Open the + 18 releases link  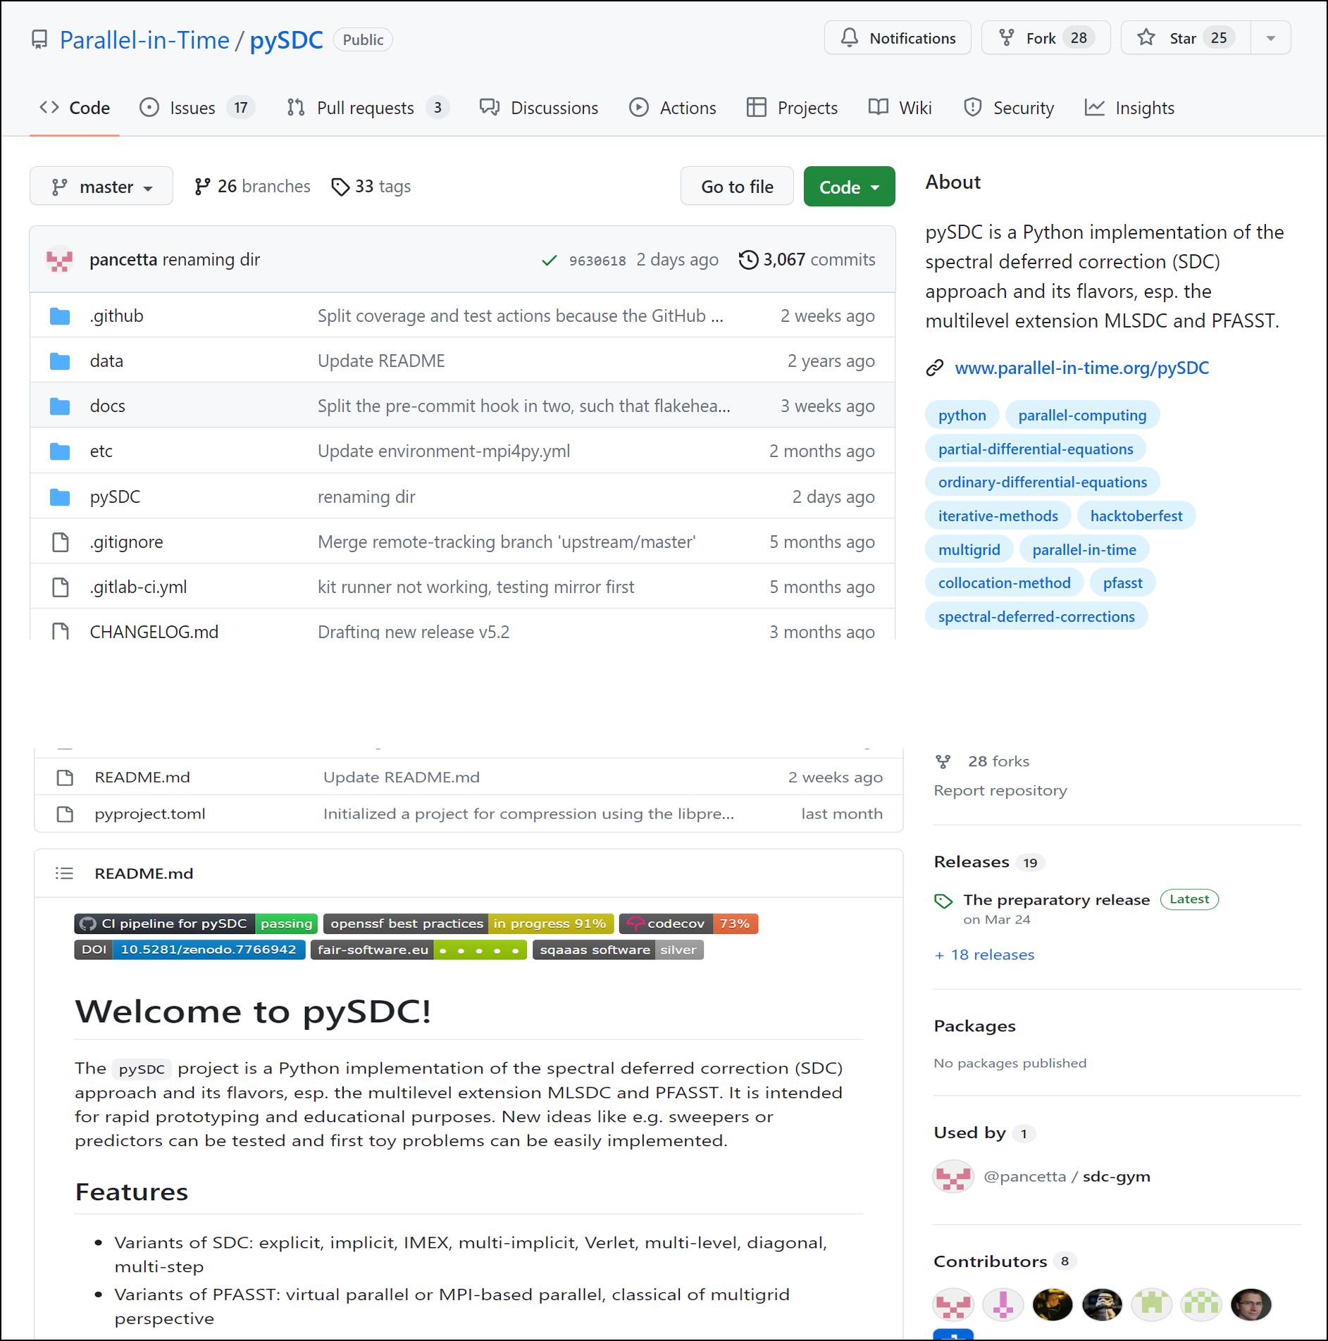[984, 954]
